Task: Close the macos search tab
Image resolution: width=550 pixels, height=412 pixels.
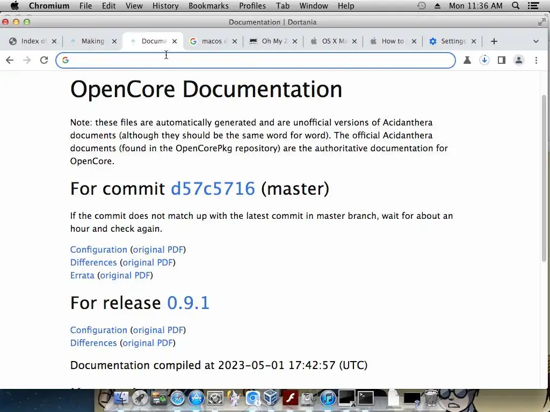Action: [234, 41]
